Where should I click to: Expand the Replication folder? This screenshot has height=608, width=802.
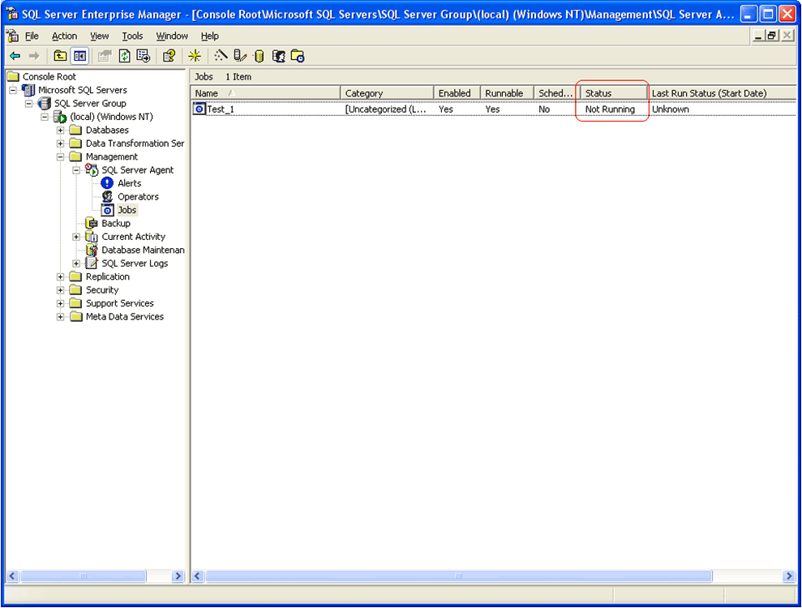click(60, 276)
